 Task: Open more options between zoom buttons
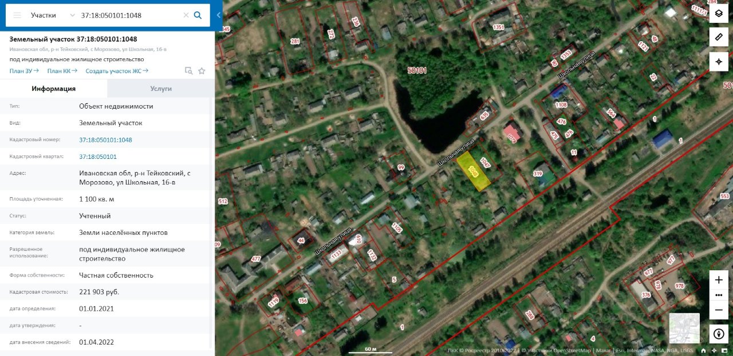point(719,295)
